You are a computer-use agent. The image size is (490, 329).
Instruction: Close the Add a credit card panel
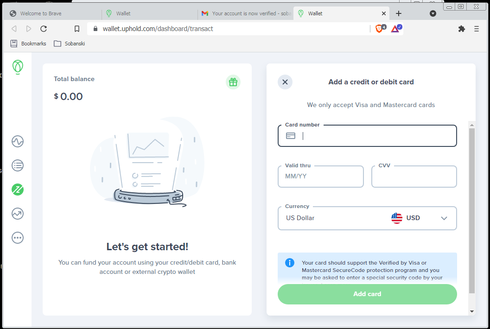tap(285, 82)
